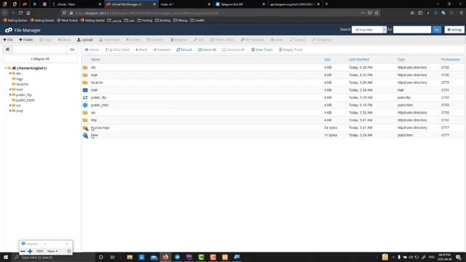The width and height of the screenshot is (466, 262).
Task: Click the +File toolbar button
Action: click(x=8, y=39)
